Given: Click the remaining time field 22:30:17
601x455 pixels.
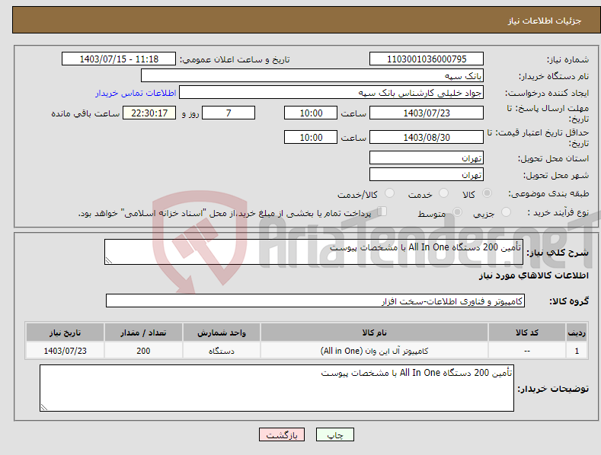Looking at the screenshot, I should pyautogui.click(x=149, y=113).
